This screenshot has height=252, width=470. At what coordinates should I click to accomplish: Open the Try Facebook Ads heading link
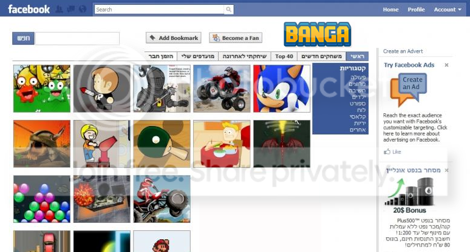[x=409, y=65]
